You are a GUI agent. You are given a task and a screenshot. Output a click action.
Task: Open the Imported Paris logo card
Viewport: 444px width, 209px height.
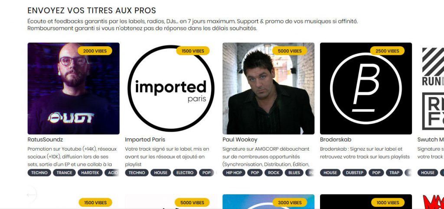[x=171, y=88]
